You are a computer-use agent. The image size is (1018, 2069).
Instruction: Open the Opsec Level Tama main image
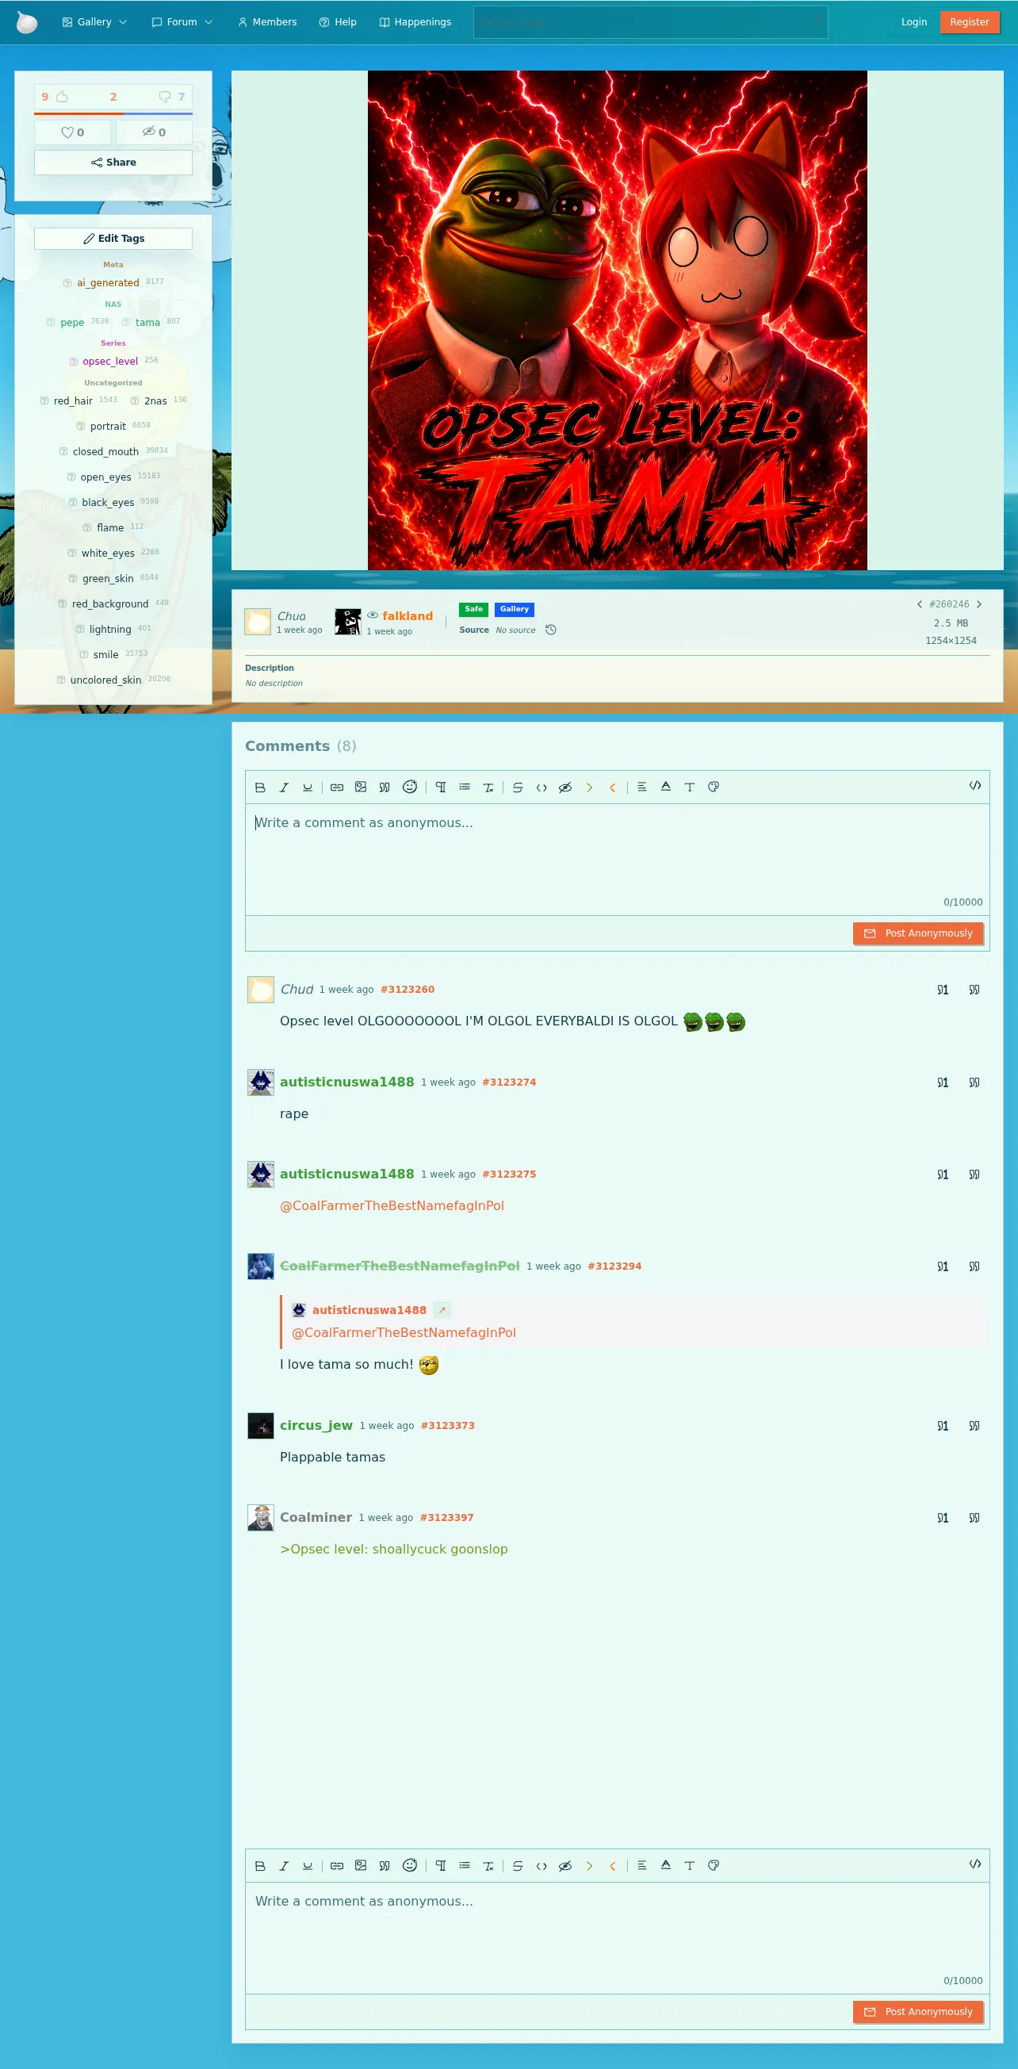[x=617, y=320]
